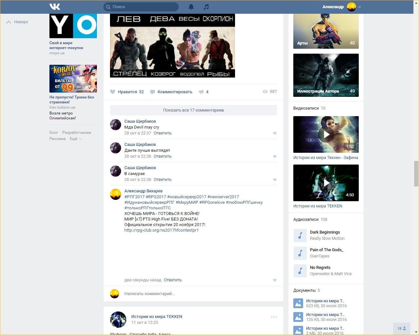Click the Блог footer link
This screenshot has height=335, width=419.
pos(54,132)
